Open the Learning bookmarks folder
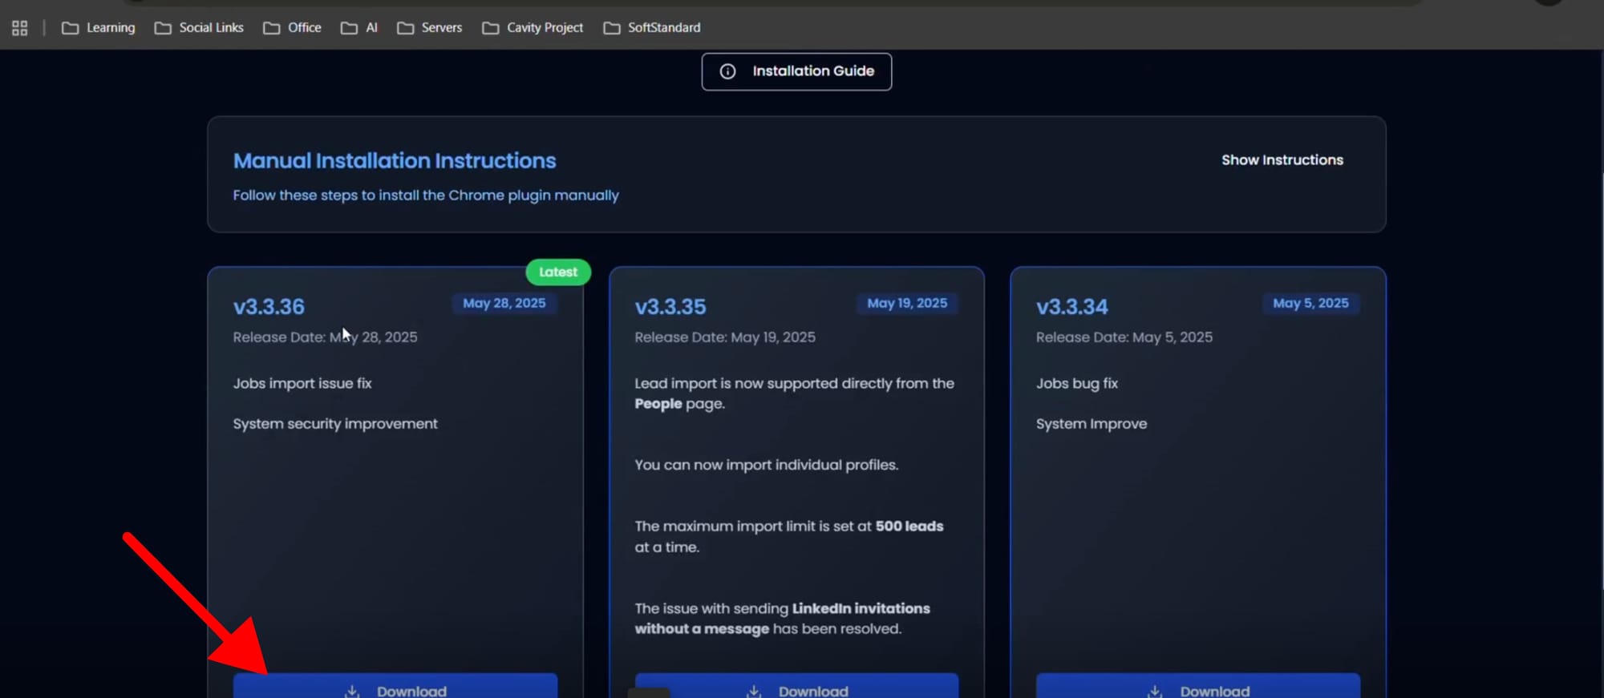This screenshot has width=1604, height=698. (x=99, y=28)
